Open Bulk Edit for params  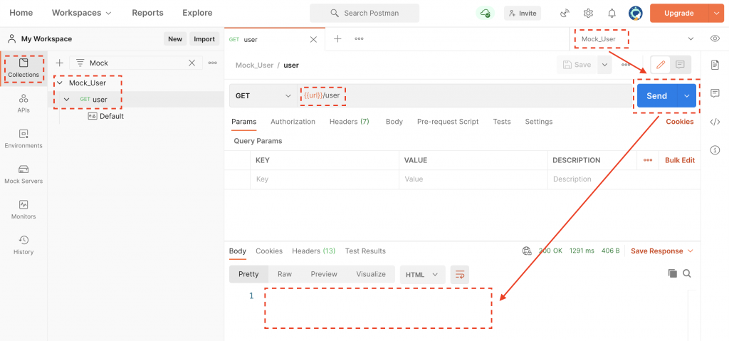point(680,160)
